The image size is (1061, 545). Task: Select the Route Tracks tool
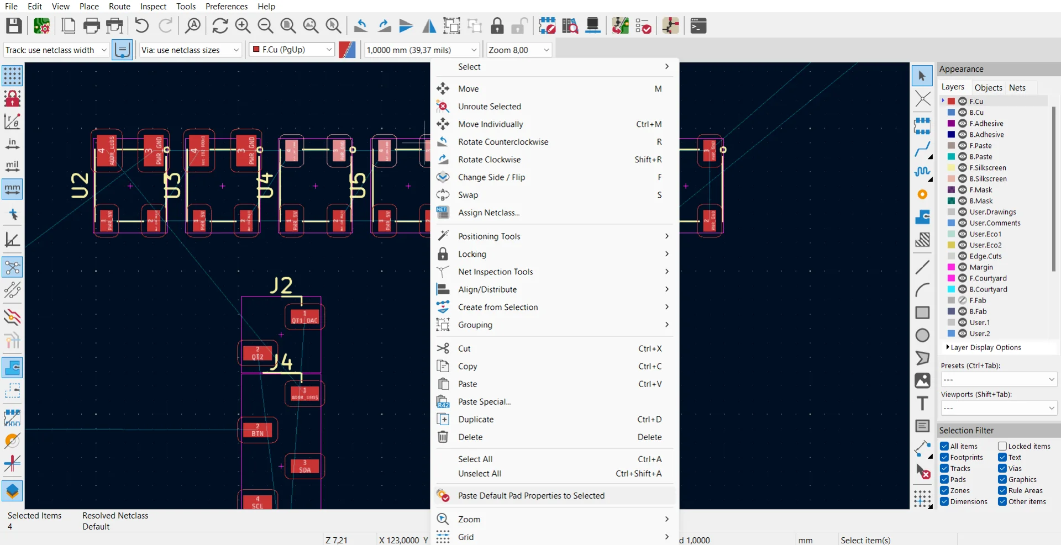point(922,149)
